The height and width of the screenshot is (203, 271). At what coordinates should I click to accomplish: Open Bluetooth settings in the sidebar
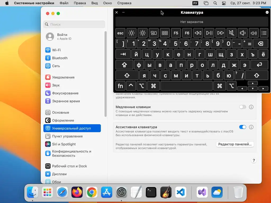(72, 58)
